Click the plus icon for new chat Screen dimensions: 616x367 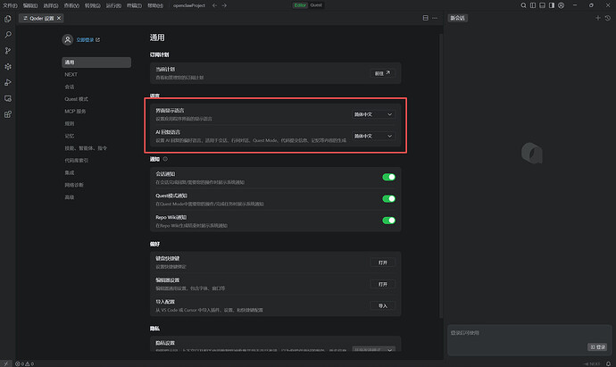[598, 18]
